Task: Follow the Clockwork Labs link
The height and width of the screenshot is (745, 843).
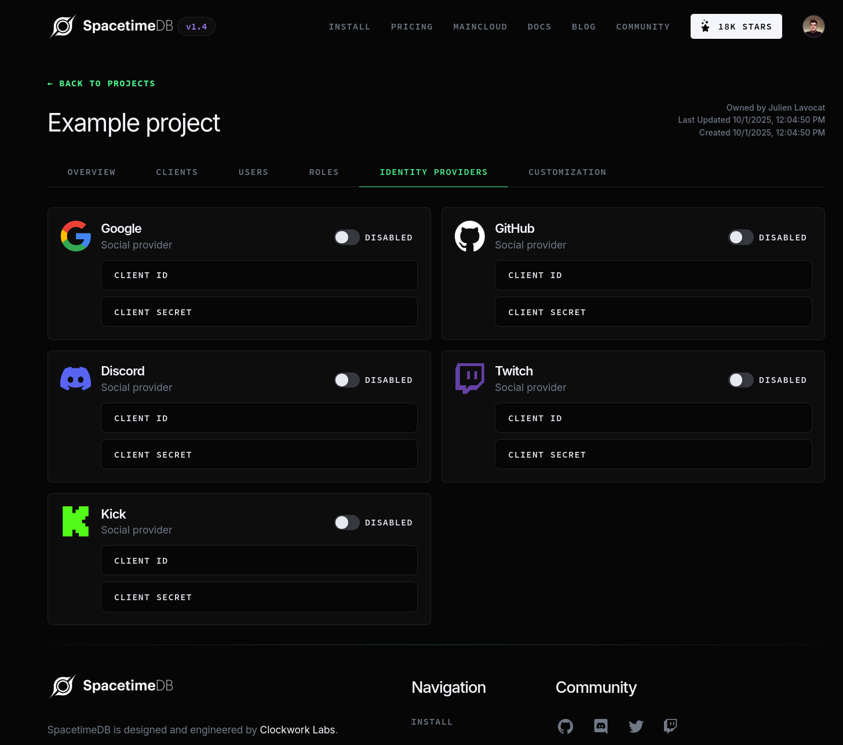Action: [297, 729]
